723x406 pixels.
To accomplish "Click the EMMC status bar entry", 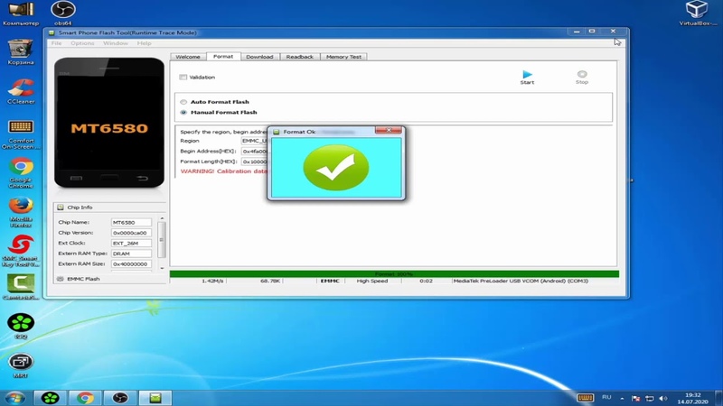I will (x=330, y=281).
